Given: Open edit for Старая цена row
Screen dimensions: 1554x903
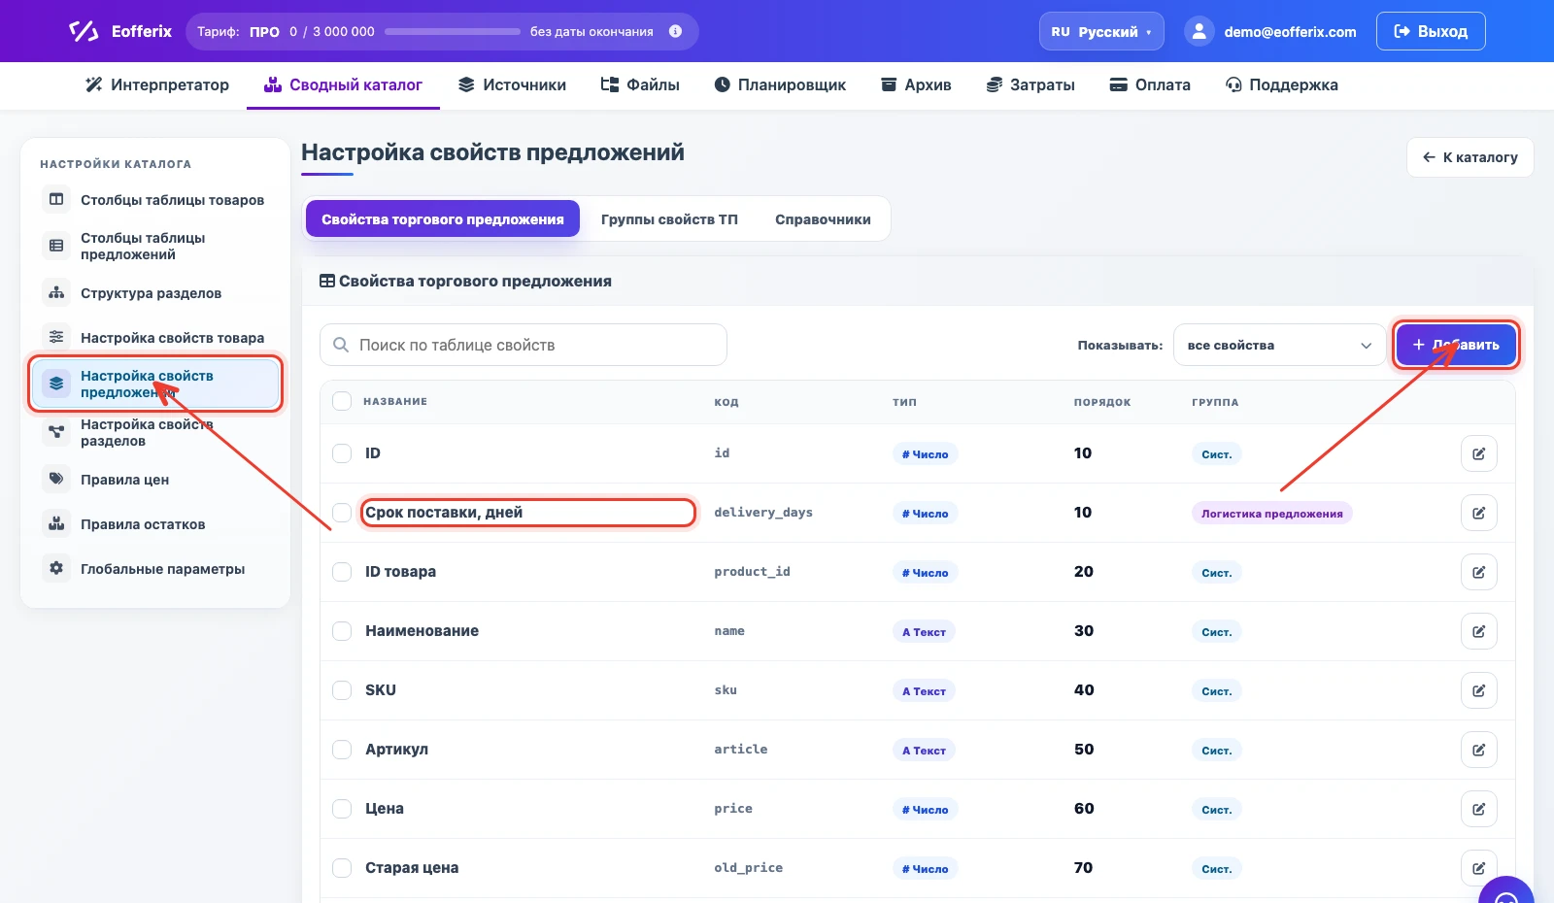Looking at the screenshot, I should [1478, 868].
